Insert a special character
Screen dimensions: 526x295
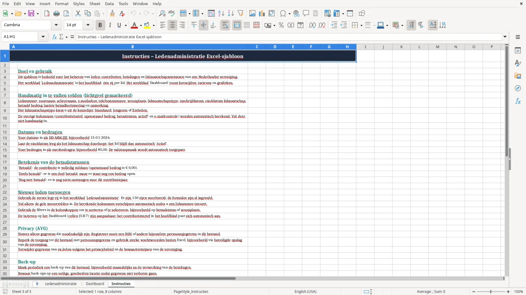coord(283,14)
